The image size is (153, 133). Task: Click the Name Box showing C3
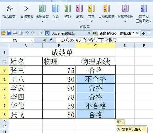click(15, 40)
